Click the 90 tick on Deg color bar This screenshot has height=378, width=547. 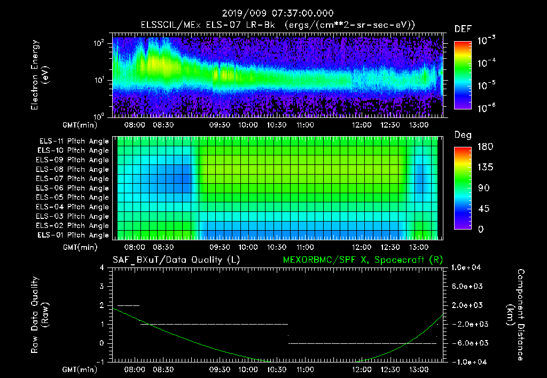(x=484, y=188)
